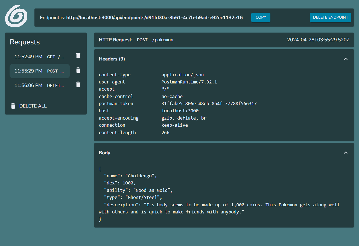Click the spiral logo icon
This screenshot has height=246, width=359.
click(16, 16)
